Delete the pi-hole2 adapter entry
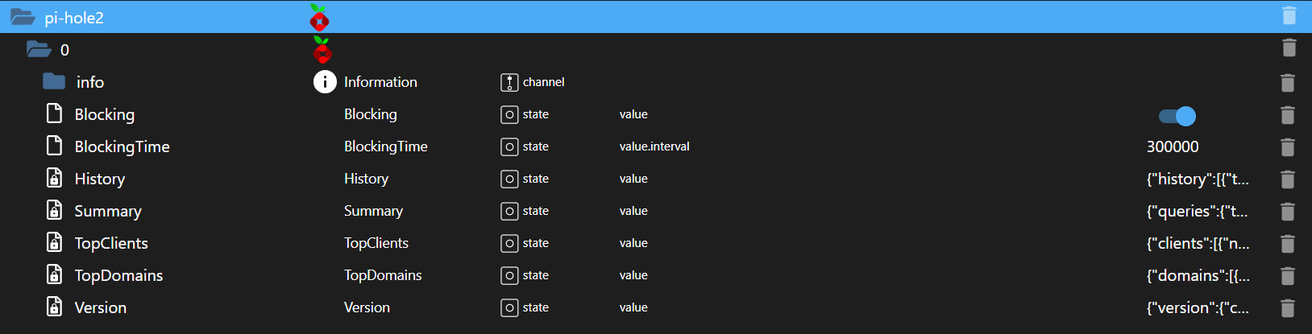This screenshot has width=1312, height=334. tap(1289, 16)
